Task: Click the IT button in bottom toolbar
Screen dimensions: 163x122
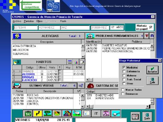Action: click(x=96, y=114)
